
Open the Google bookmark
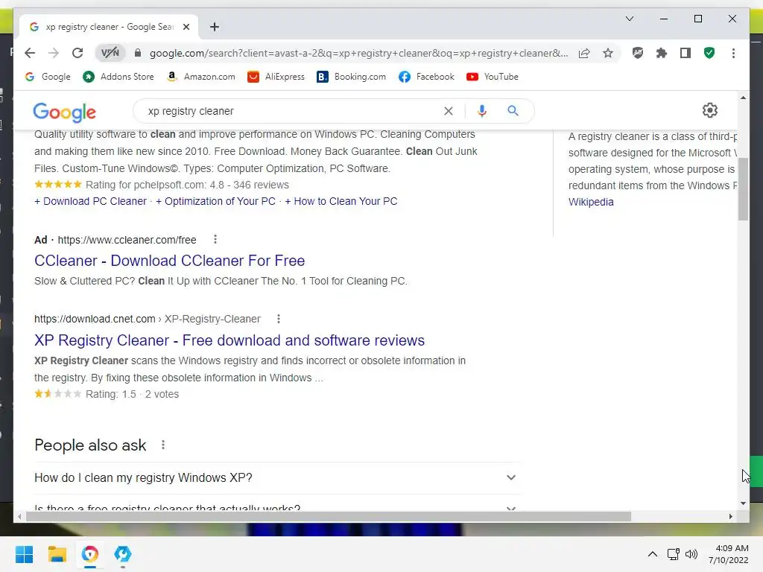pyautogui.click(x=48, y=77)
